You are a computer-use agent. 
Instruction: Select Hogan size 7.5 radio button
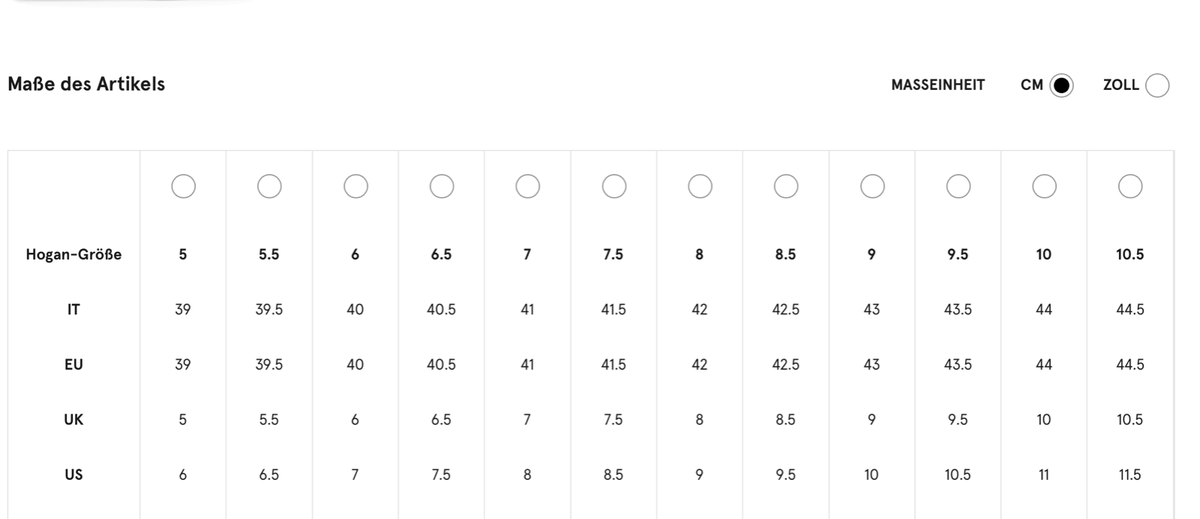(x=614, y=186)
